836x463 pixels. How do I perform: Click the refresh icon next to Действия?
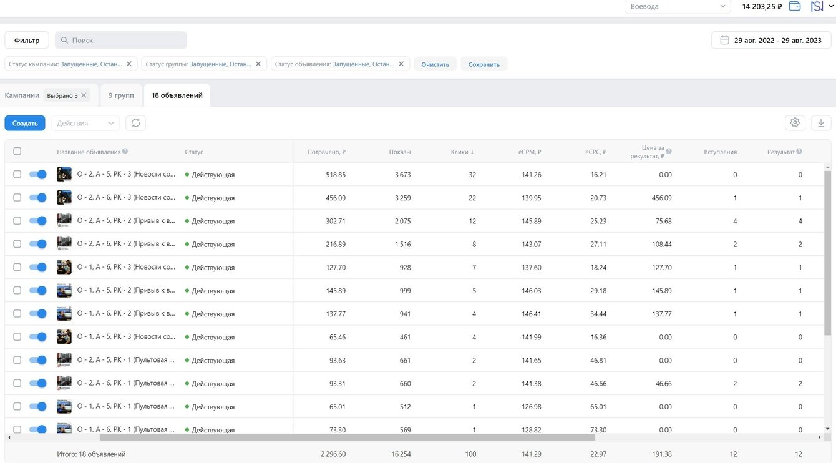135,123
